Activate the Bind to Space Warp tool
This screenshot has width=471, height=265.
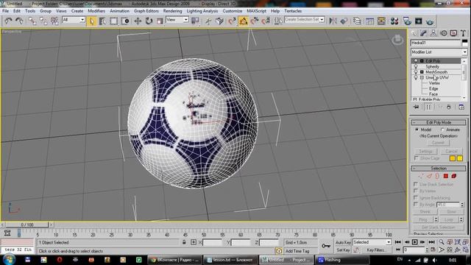click(54, 21)
